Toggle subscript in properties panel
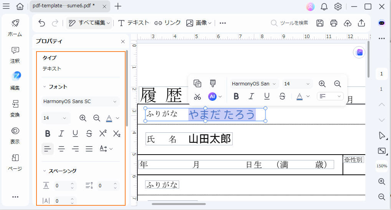Viewport: 391px width, 210px height. (117, 133)
